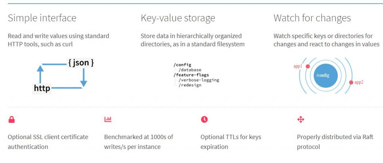
Task: Click the red lock icon
Action: pyautogui.click(x=12, y=120)
